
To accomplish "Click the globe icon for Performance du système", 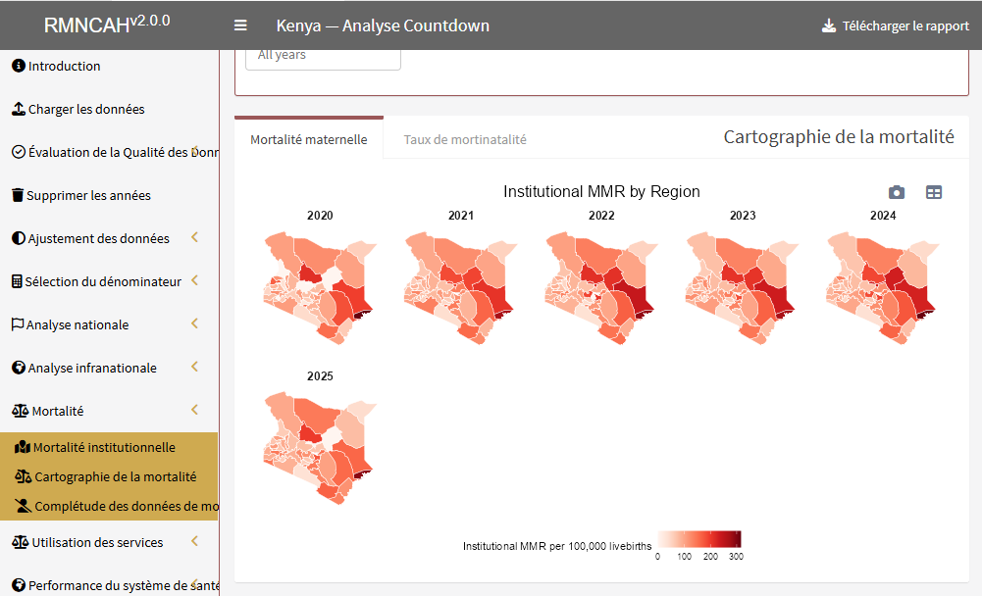I will coord(19,585).
